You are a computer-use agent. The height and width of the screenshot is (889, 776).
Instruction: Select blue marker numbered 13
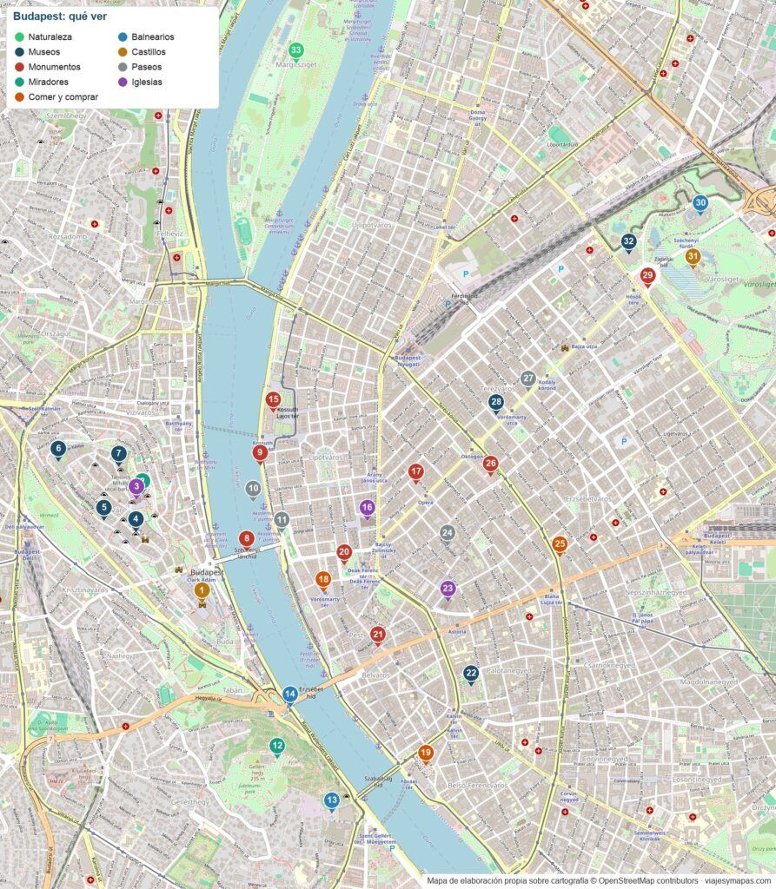[x=332, y=801]
